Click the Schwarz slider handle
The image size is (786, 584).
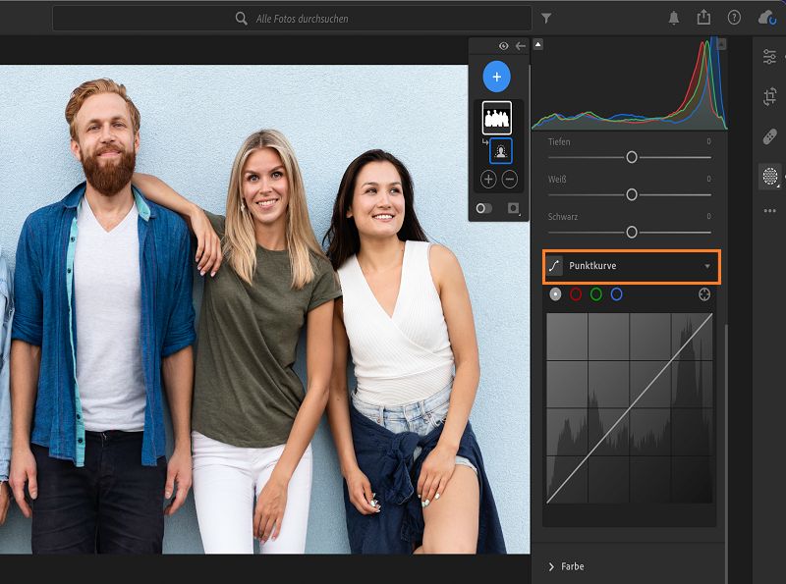[x=632, y=232]
